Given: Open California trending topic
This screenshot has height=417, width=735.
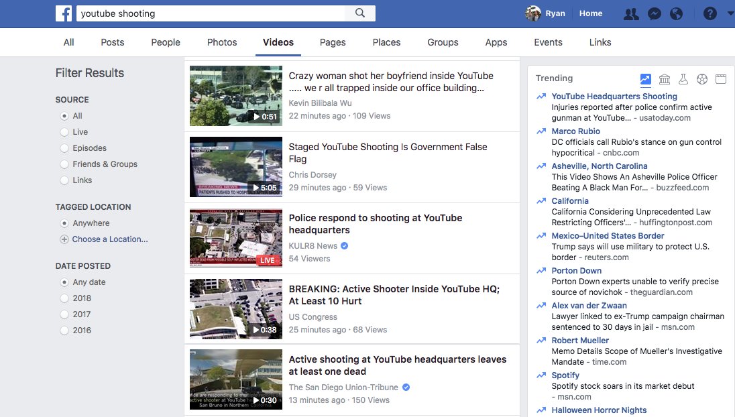Looking at the screenshot, I should point(570,201).
